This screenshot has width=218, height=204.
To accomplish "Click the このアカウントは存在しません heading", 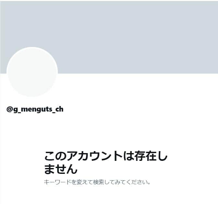I will pos(106,162).
